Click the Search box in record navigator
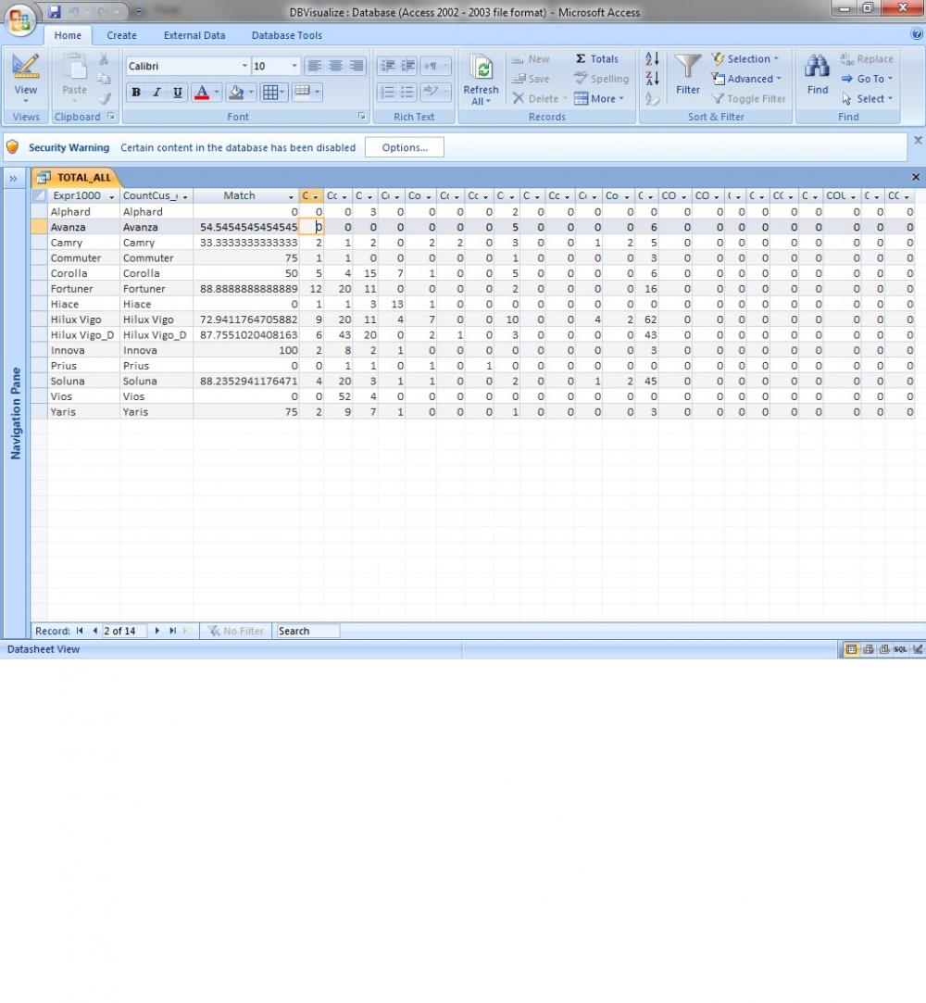Image resolution: width=926 pixels, height=1003 pixels. [x=307, y=631]
